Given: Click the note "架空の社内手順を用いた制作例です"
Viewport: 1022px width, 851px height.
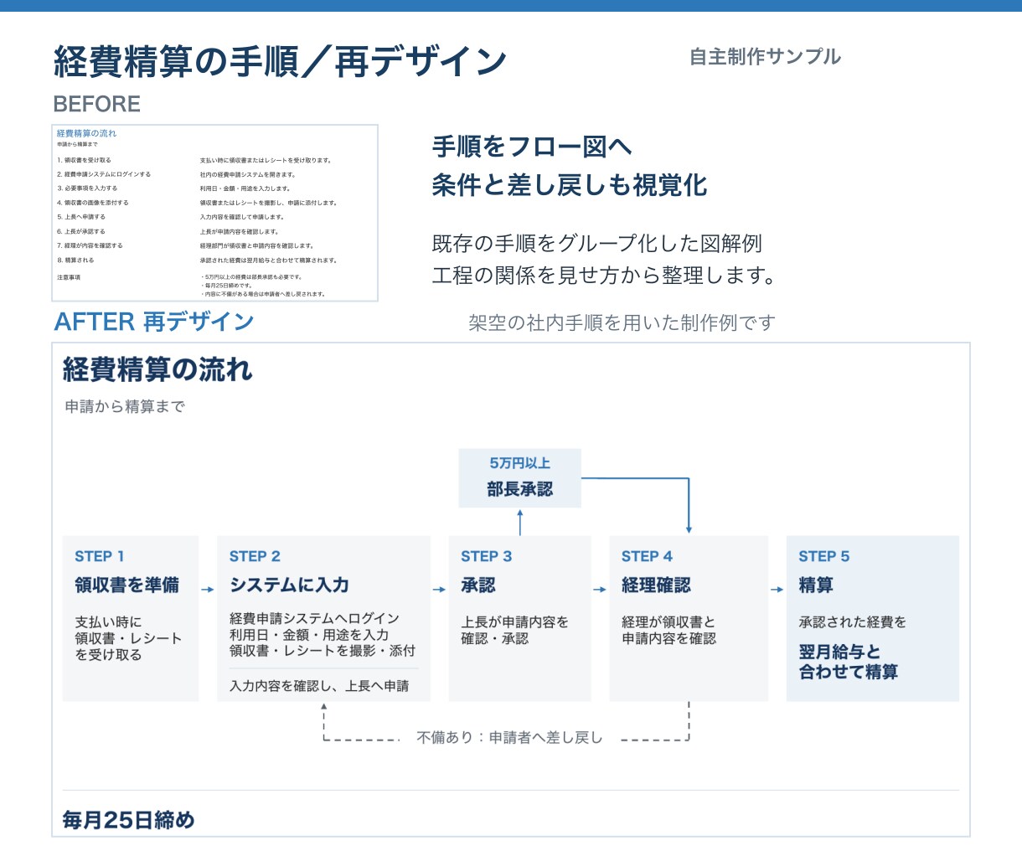Looking at the screenshot, I should click(x=622, y=323).
